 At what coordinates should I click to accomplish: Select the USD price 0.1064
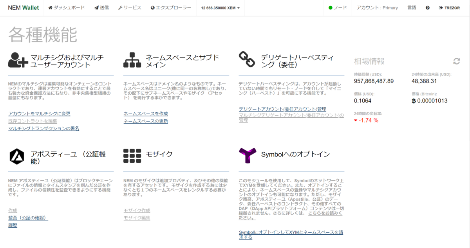(x=362, y=101)
